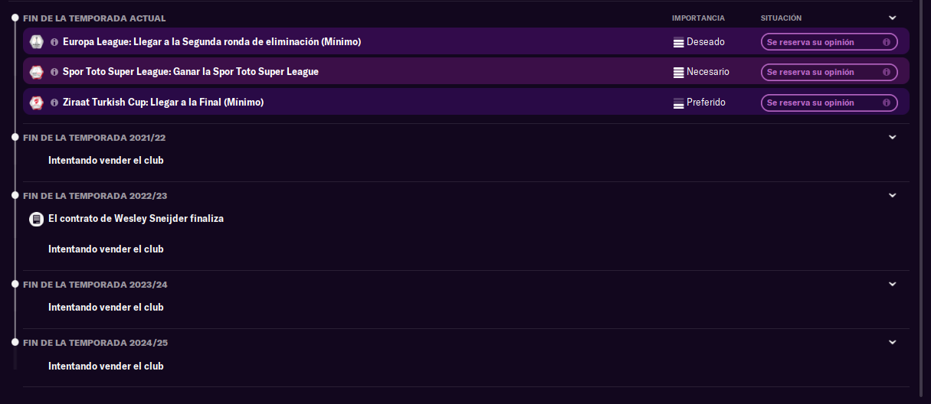
Task: Collapse the Fin de la temporada 2024/25 section
Action: (x=892, y=342)
